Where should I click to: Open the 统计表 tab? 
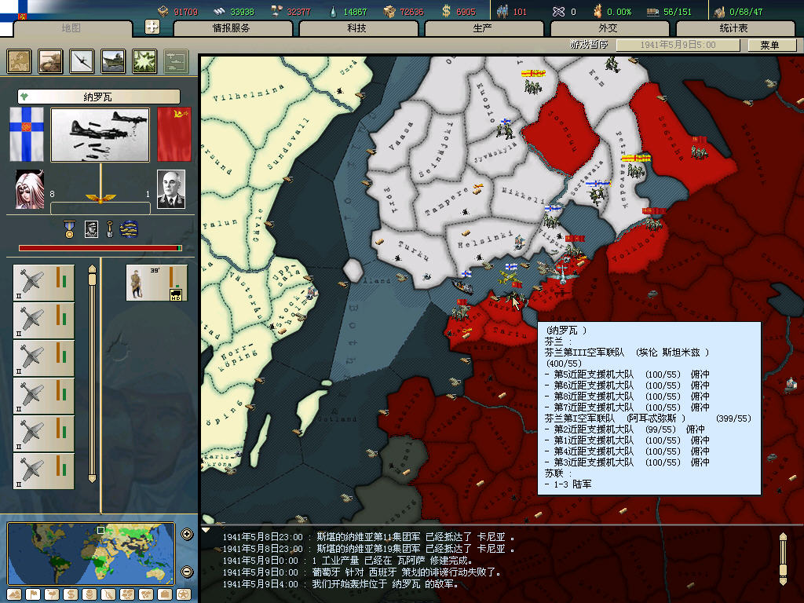click(734, 28)
